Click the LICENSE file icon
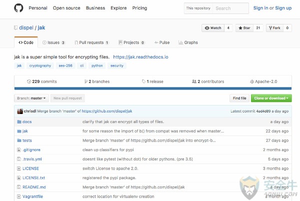The height and width of the screenshot is (201, 300). pos(19,168)
